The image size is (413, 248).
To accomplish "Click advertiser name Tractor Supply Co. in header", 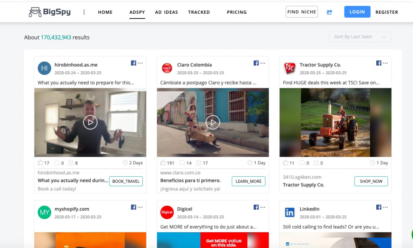I will [x=320, y=65].
